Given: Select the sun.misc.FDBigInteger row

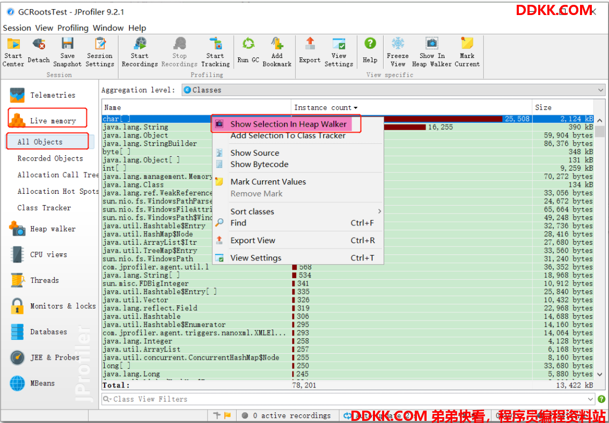Looking at the screenshot, I should pos(348,283).
